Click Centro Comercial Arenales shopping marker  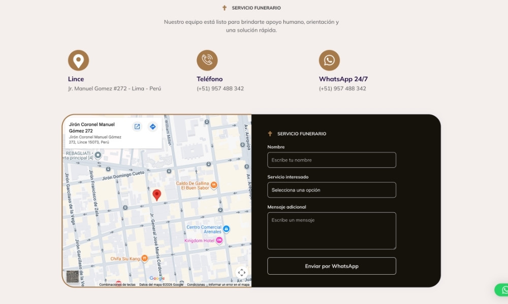pyautogui.click(x=226, y=229)
